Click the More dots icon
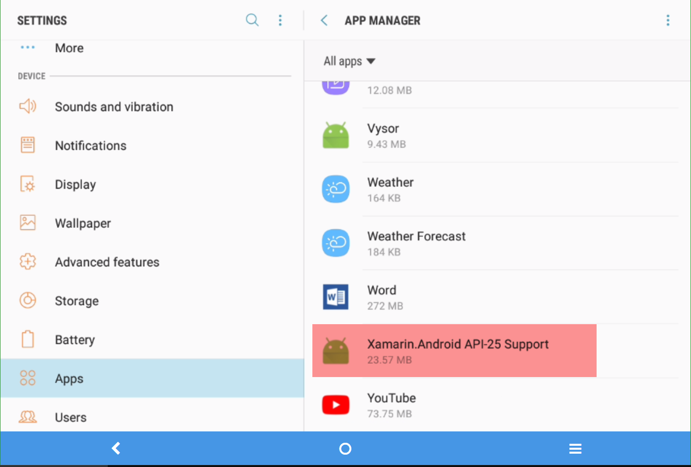 click(28, 47)
